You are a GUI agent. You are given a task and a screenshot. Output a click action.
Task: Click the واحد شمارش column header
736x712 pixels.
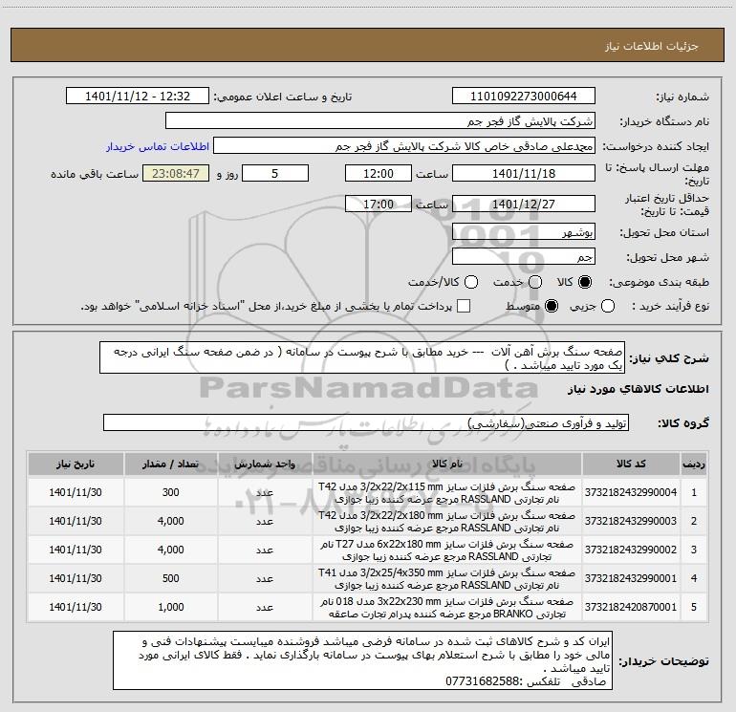265,464
